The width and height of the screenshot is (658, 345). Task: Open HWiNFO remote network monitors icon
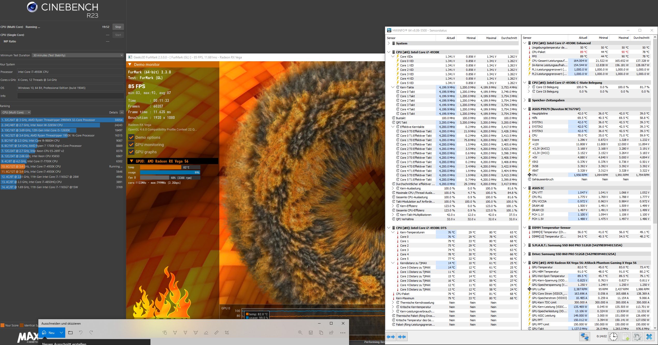pyautogui.click(x=584, y=337)
